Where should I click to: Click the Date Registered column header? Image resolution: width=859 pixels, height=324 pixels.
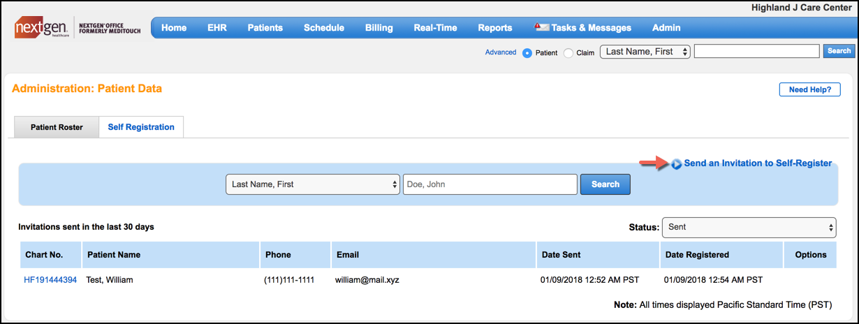click(721, 255)
